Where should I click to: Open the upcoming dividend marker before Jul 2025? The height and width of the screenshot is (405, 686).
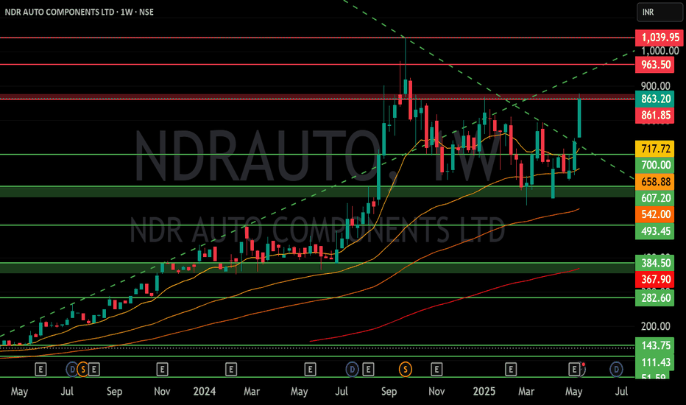click(x=616, y=370)
